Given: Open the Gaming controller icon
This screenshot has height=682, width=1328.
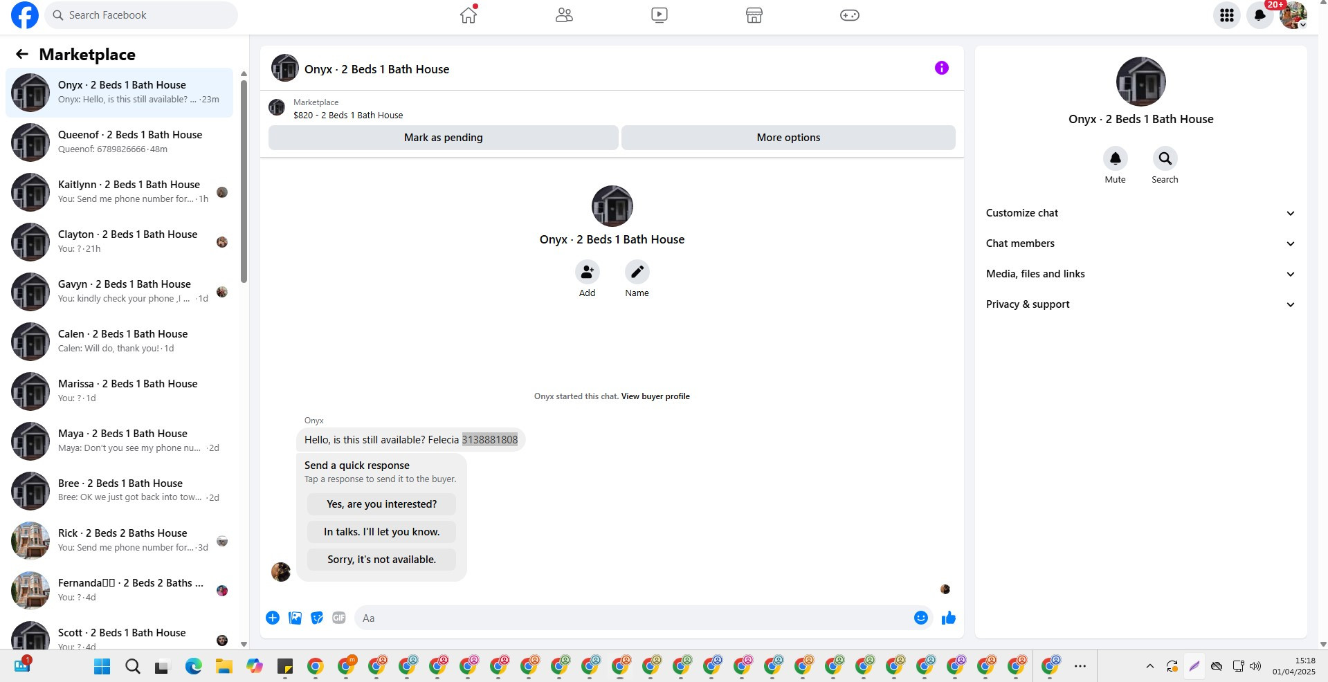Looking at the screenshot, I should pos(850,15).
